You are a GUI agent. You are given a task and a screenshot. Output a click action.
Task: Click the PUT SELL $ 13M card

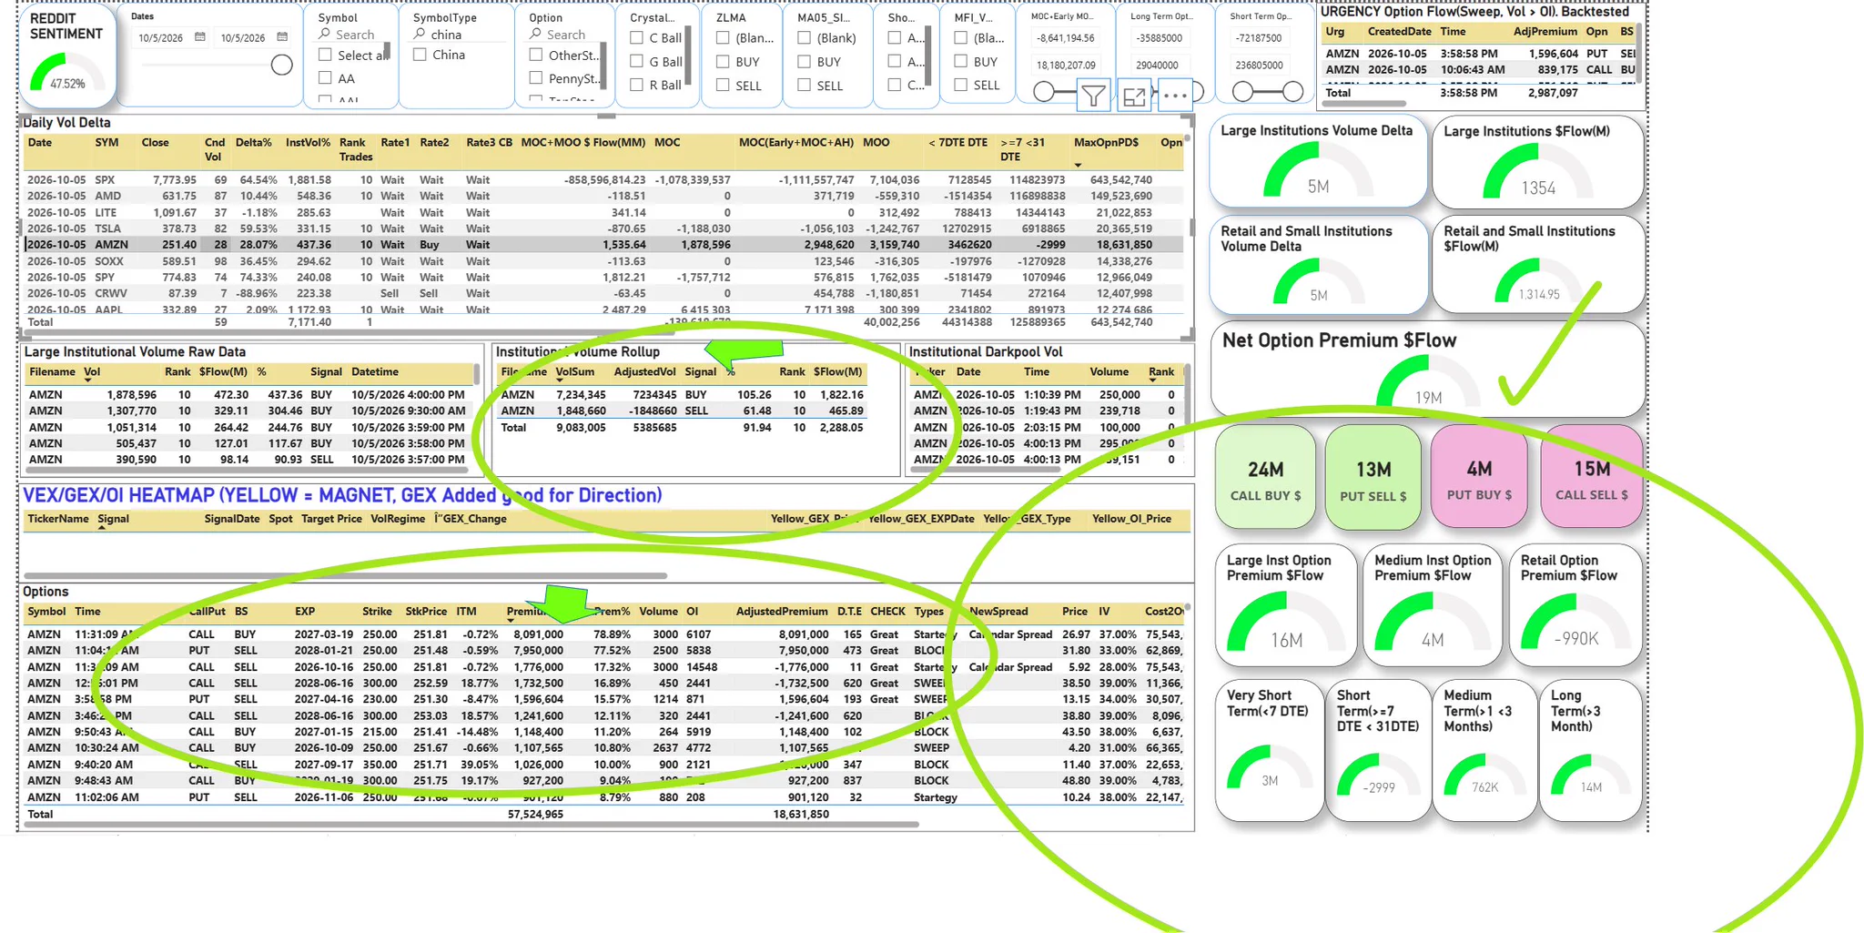coord(1373,477)
